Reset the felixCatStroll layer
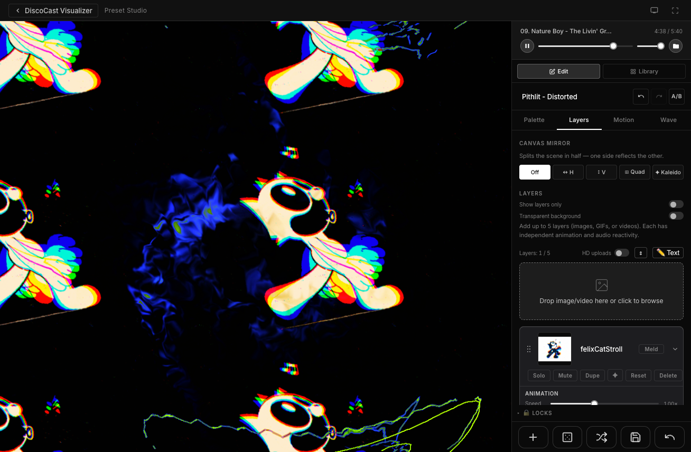Viewport: 691px width, 452px height. 638,375
